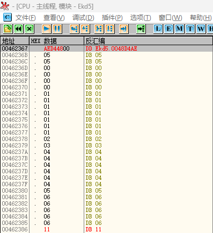213x233 pixels.
Task: Click the 地址 column header
Action: 14,41
